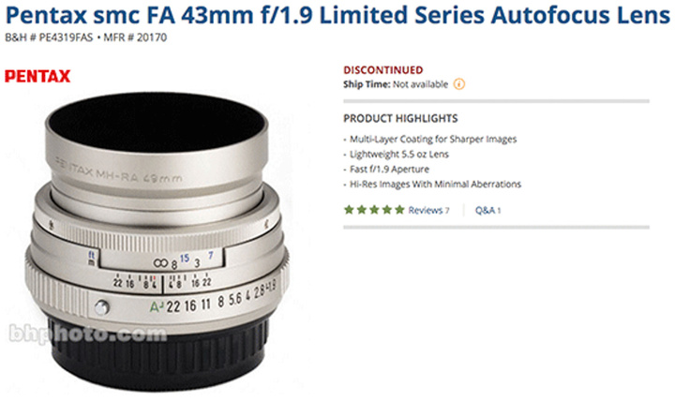Click the red Pentax brand logo
The height and width of the screenshot is (401, 675).
37,76
